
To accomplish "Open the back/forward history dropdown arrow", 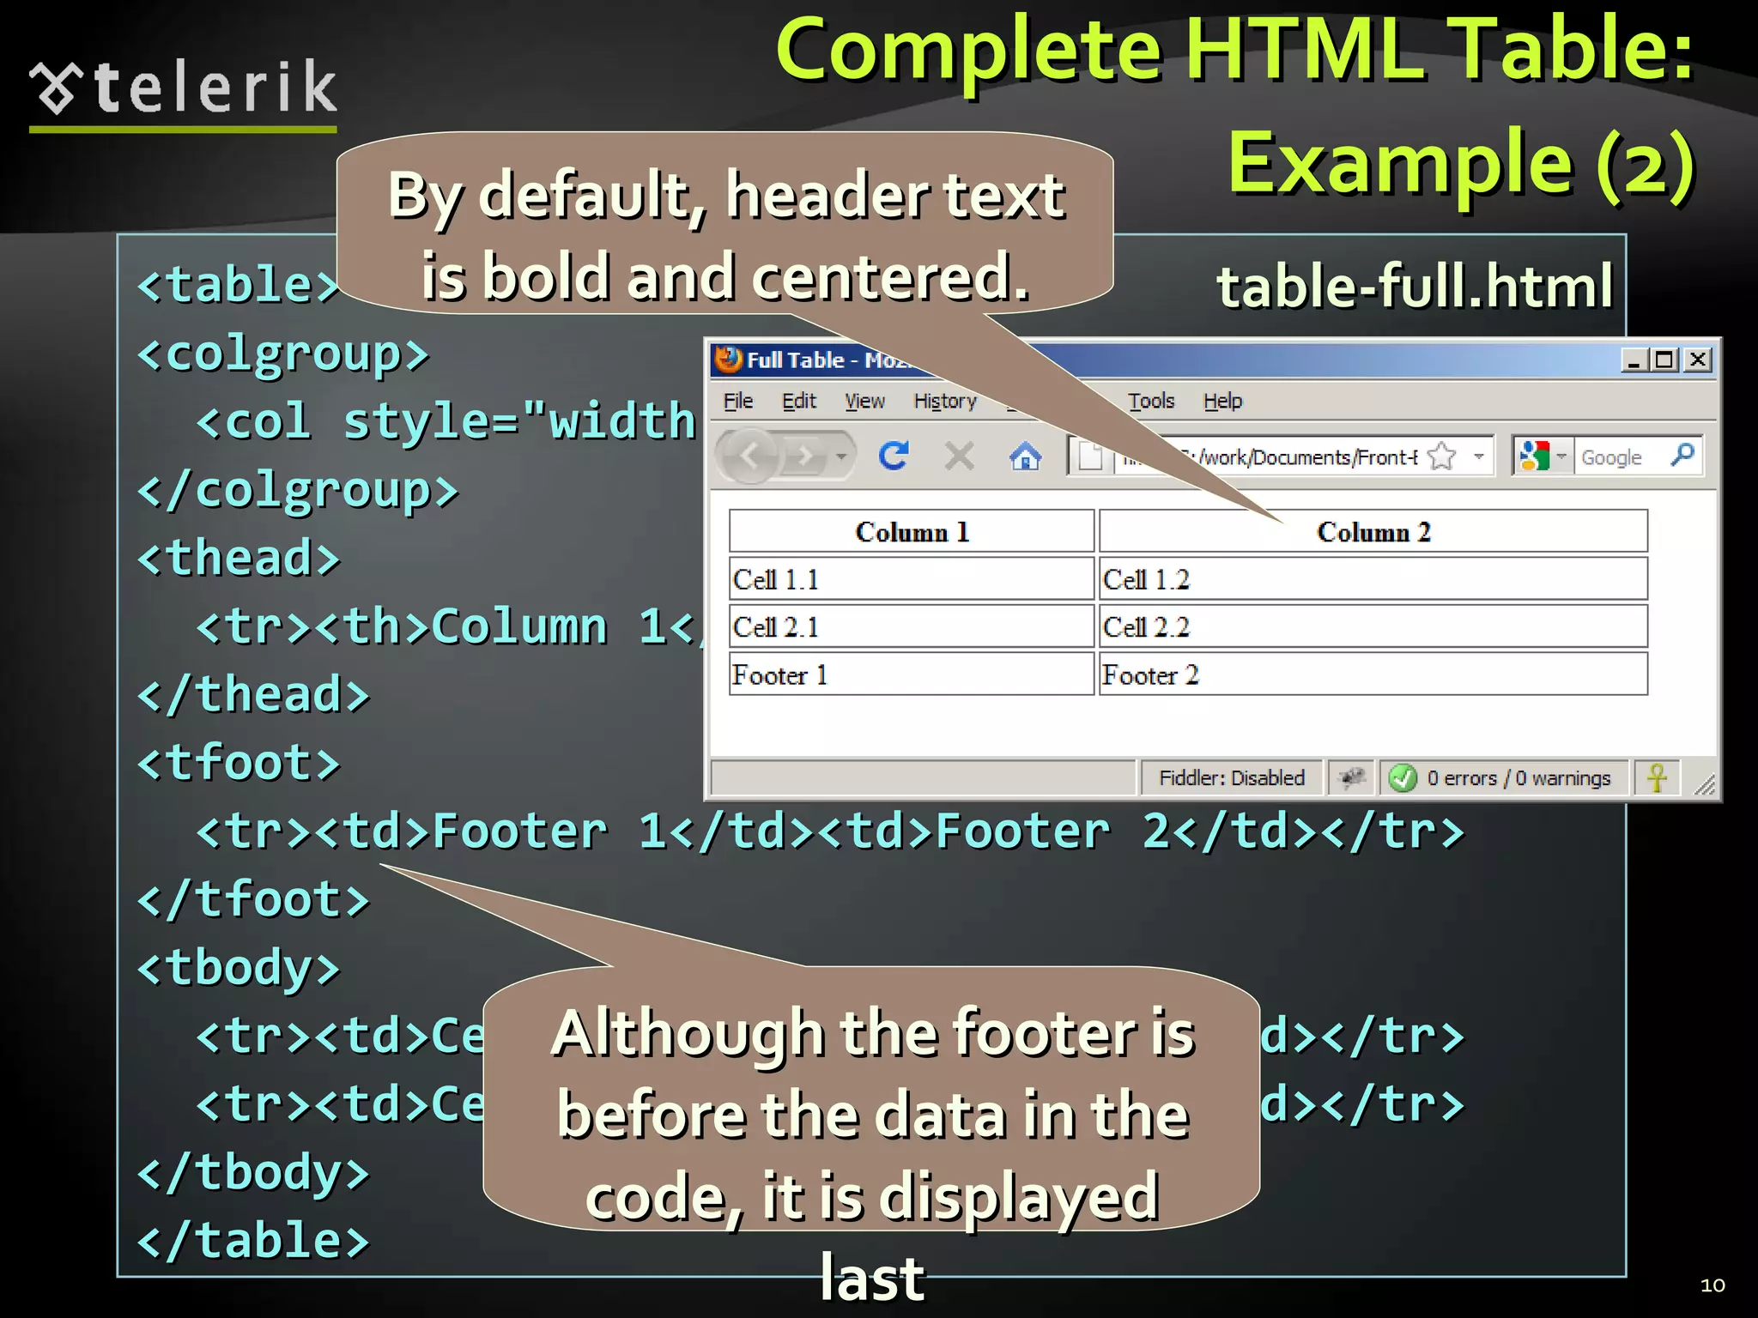I will click(842, 456).
